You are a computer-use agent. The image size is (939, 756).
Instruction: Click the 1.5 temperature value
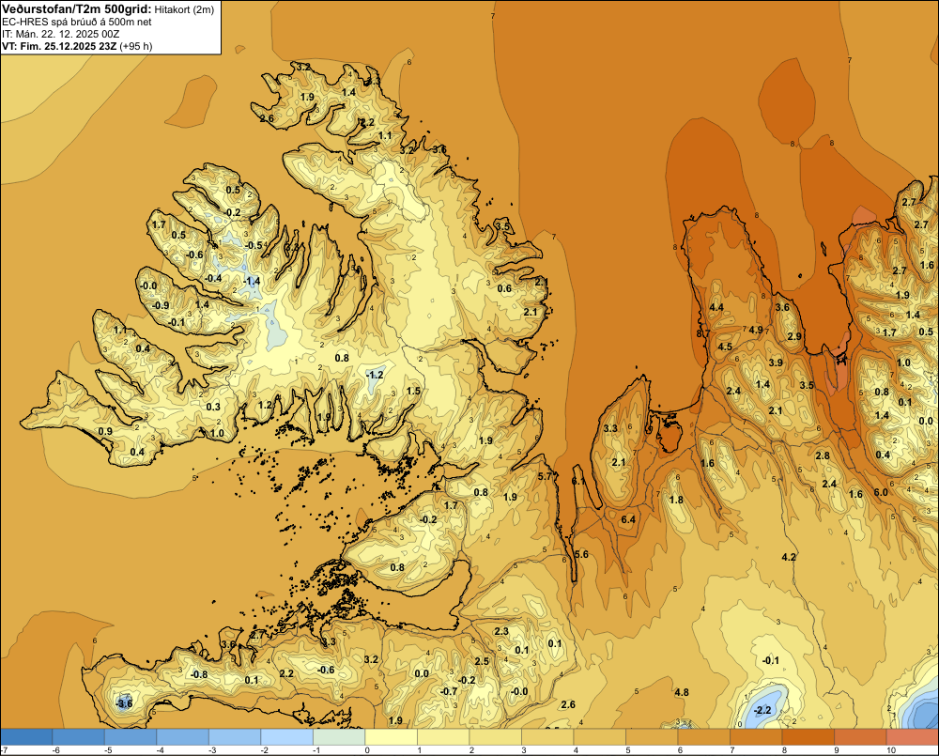(413, 392)
